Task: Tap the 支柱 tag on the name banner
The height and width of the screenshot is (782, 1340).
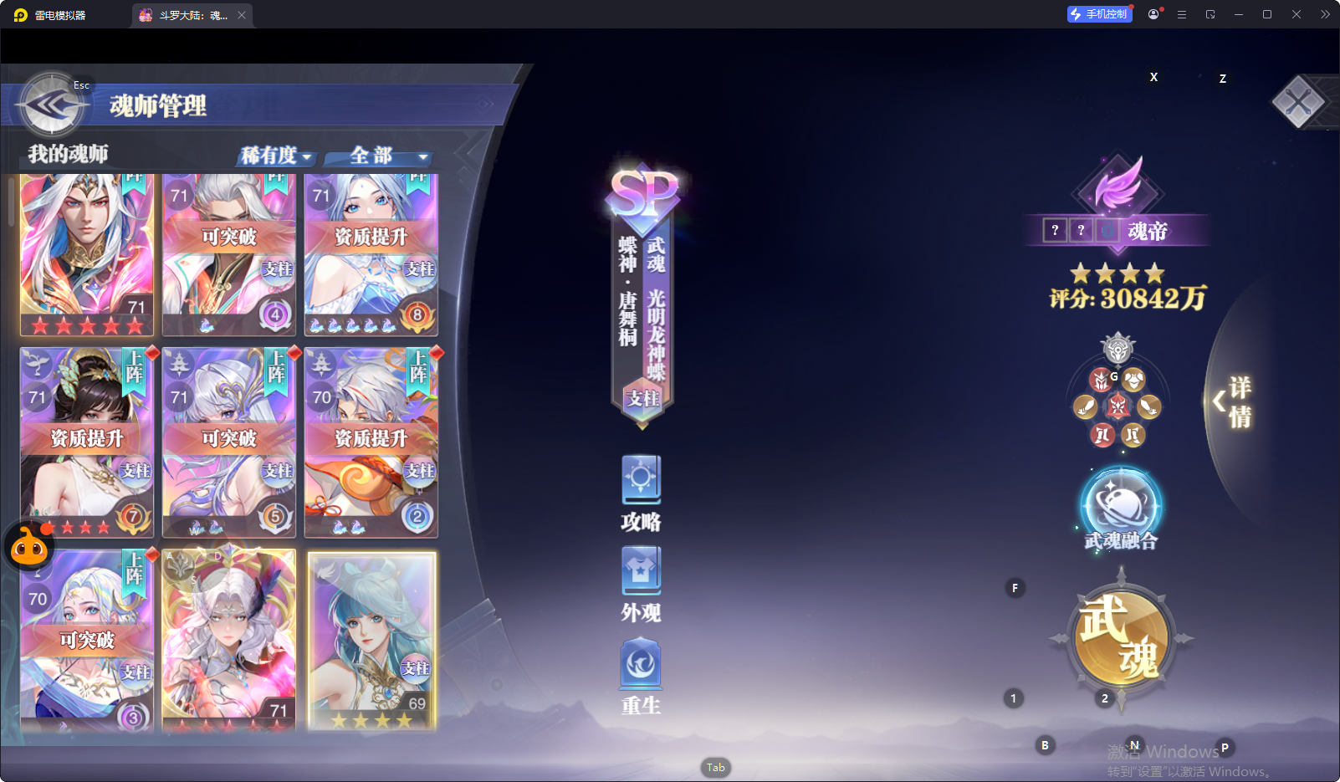Action: (x=643, y=399)
